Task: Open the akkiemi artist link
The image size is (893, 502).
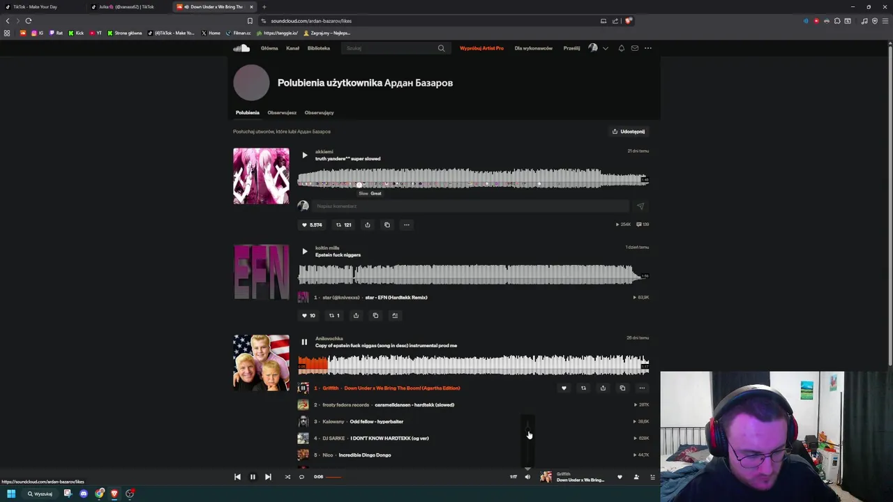Action: pyautogui.click(x=324, y=151)
